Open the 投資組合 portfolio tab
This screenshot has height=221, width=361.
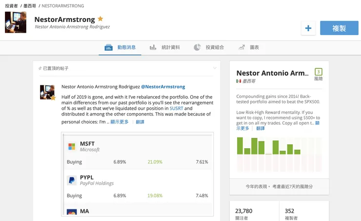coord(209,47)
